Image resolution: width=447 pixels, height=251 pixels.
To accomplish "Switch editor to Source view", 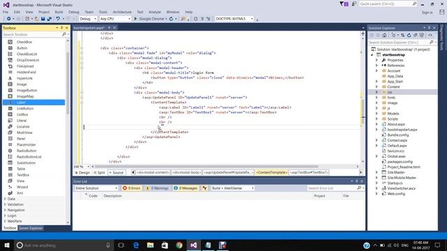I will 117,172.
